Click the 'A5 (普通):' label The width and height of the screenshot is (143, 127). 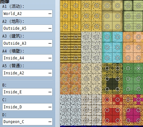pos(13,66)
